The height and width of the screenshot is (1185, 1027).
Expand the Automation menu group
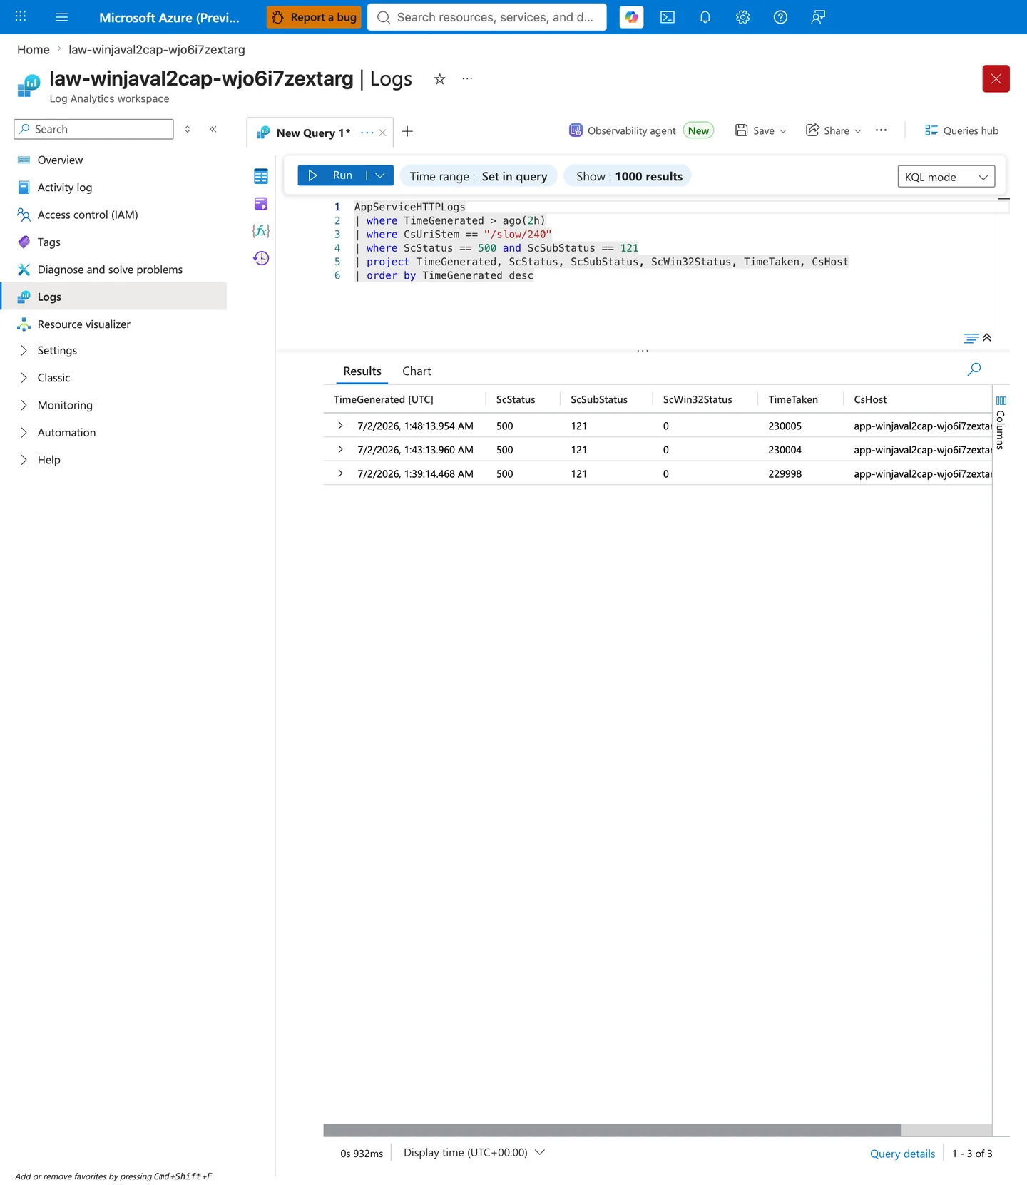pyautogui.click(x=24, y=433)
